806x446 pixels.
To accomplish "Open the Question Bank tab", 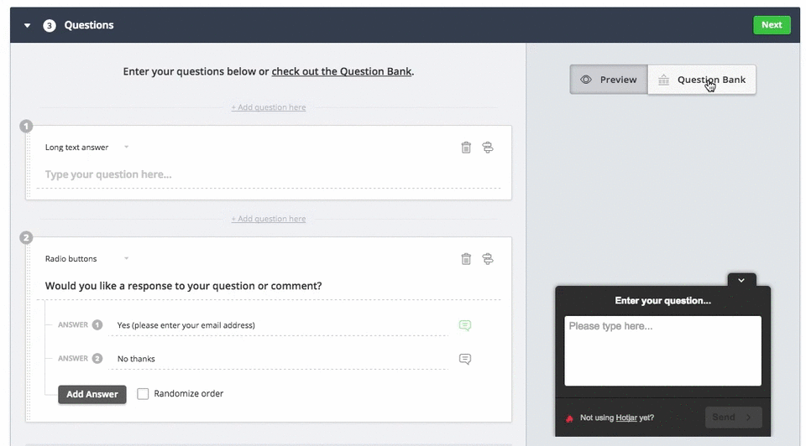I will (702, 80).
